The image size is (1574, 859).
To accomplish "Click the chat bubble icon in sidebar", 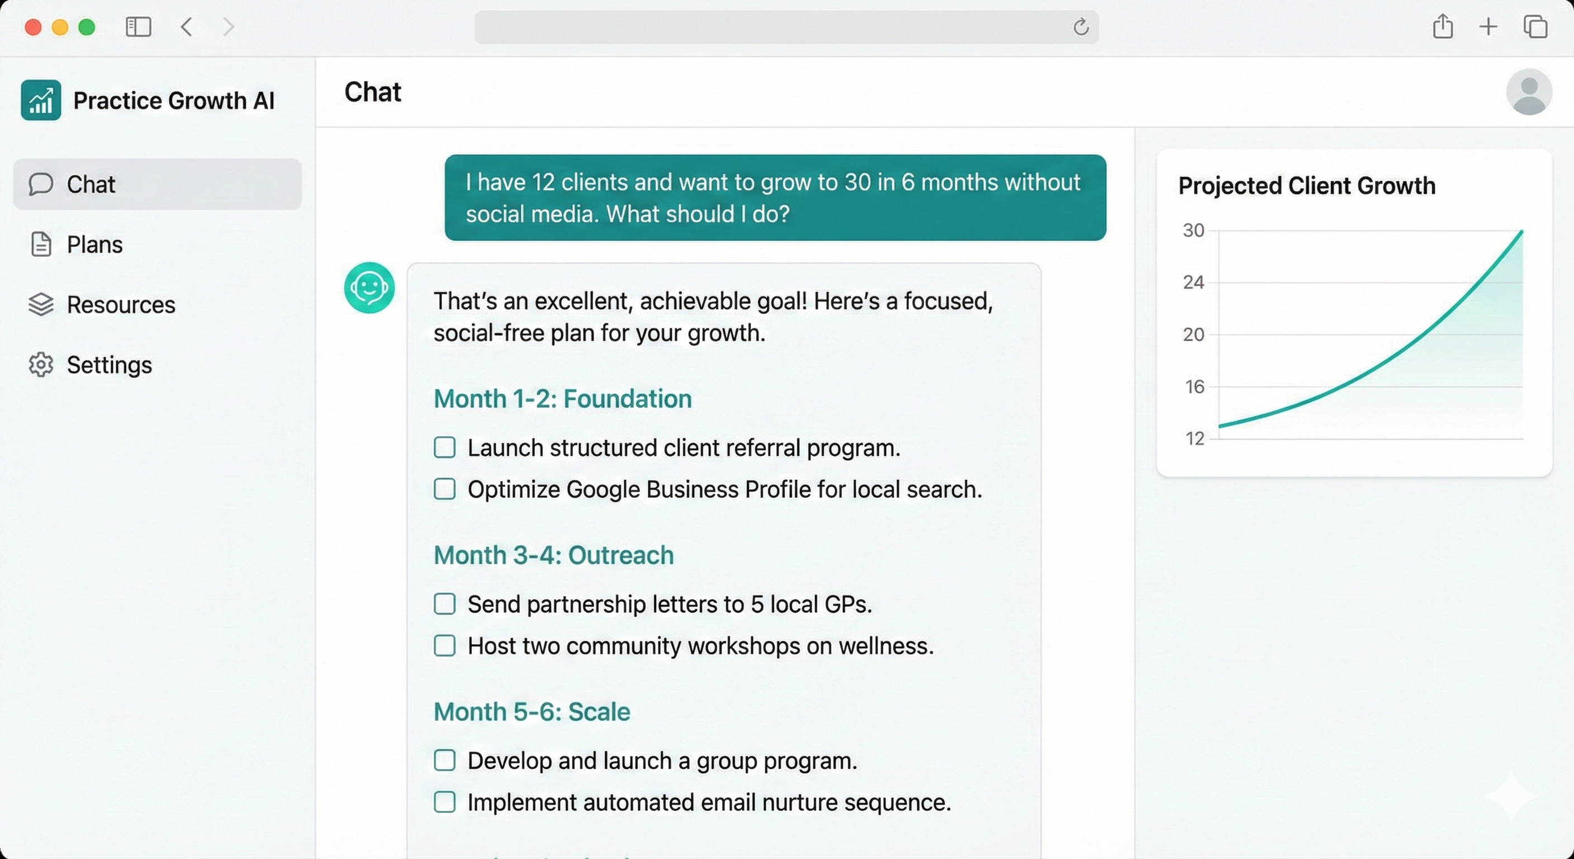I will [x=40, y=184].
